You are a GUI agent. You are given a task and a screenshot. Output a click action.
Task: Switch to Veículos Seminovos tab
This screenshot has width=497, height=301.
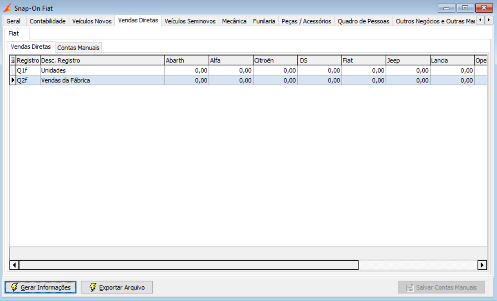[x=190, y=21]
